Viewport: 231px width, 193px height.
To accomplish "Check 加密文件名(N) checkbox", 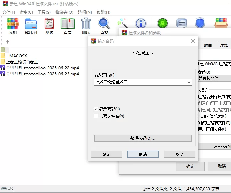I will tap(96, 116).
